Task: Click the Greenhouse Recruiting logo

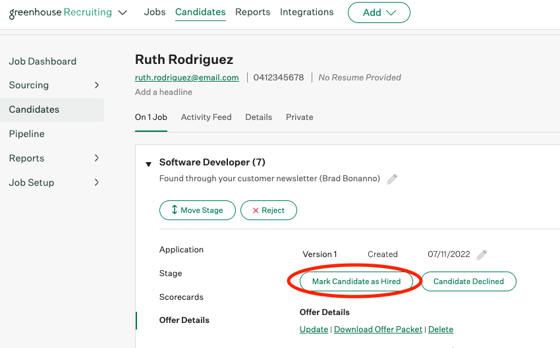Action: click(60, 12)
